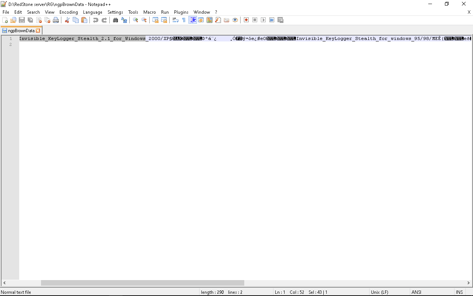Open the Plugins menu
Screen dimensions: 473x296
pyautogui.click(x=181, y=12)
